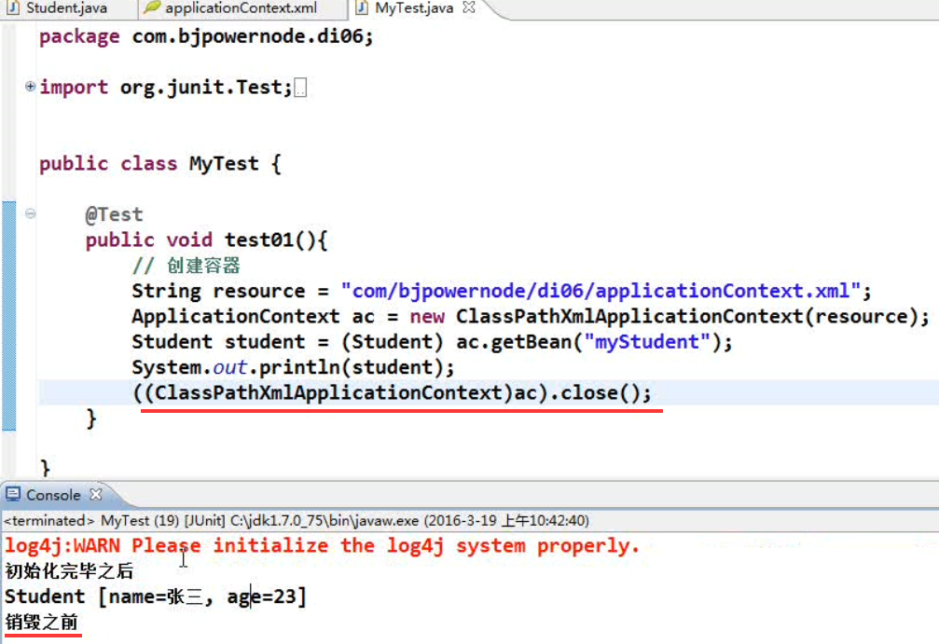The width and height of the screenshot is (939, 644).
Task: Click the collapsed imports placeholder box
Action: (300, 88)
